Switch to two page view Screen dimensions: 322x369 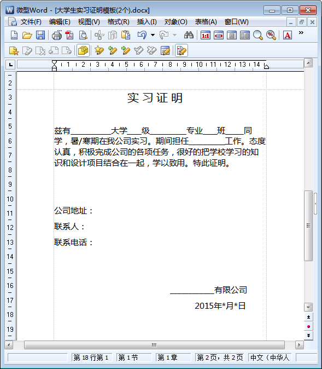tap(245, 35)
